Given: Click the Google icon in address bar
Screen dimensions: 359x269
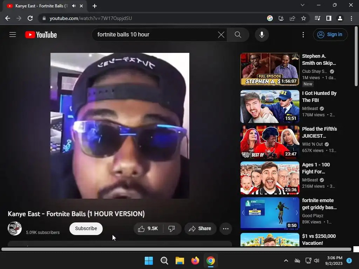Looking at the screenshot, I should click(x=270, y=18).
